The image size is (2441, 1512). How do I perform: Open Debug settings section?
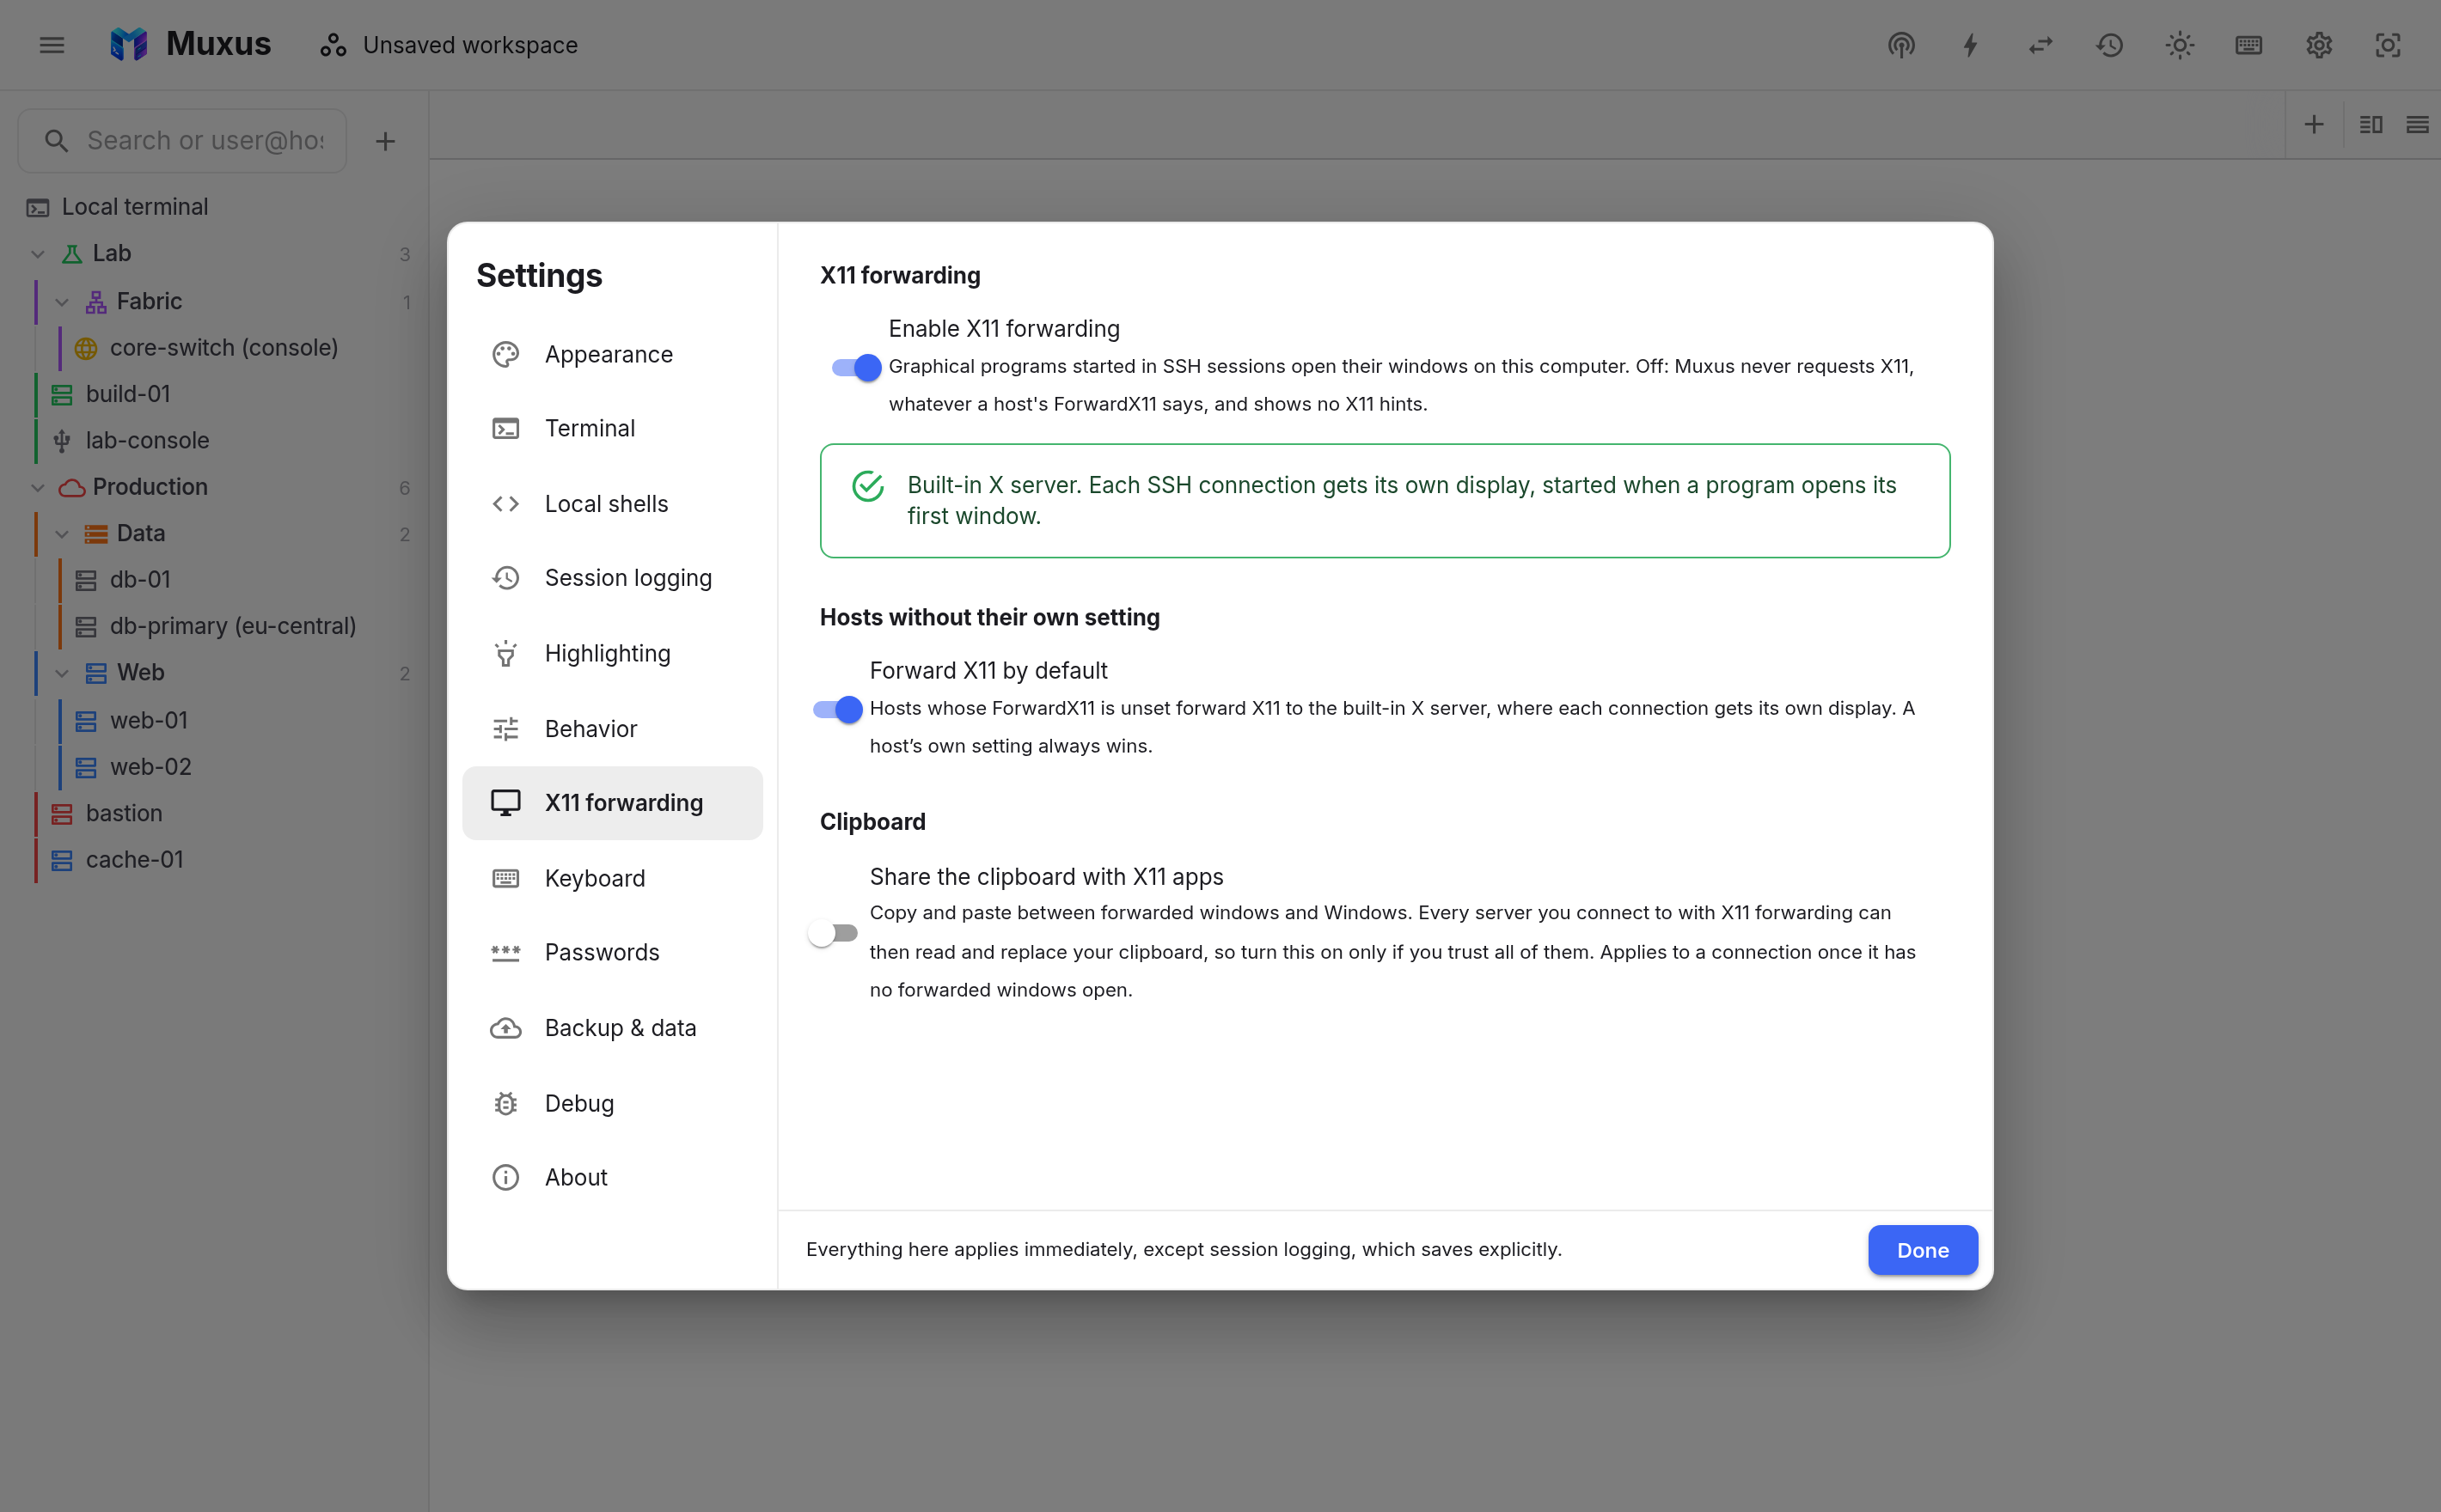click(612, 1103)
